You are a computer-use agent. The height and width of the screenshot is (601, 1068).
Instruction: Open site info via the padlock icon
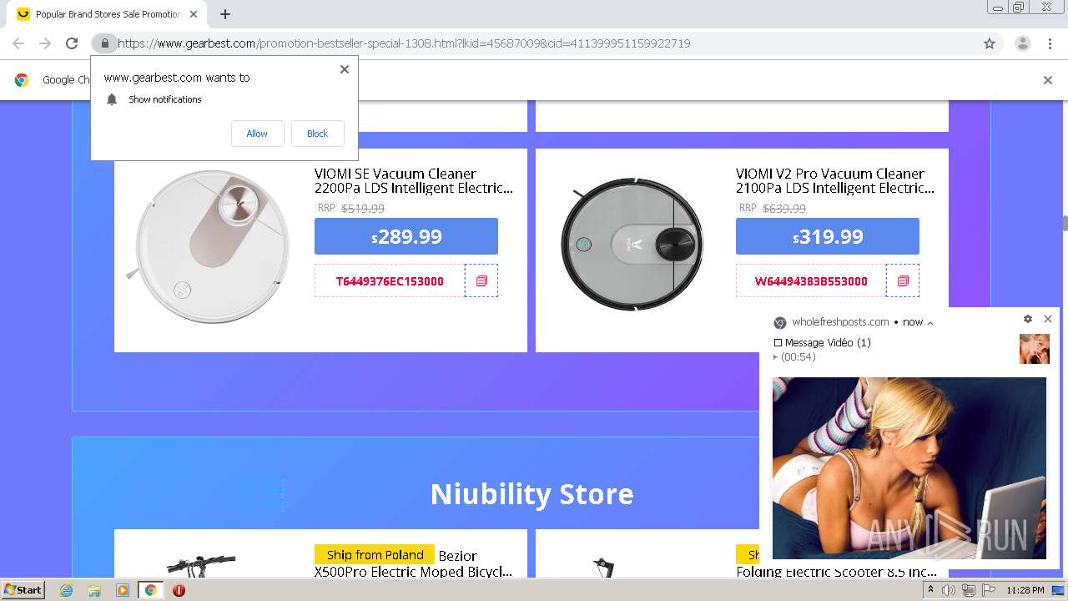coord(104,43)
